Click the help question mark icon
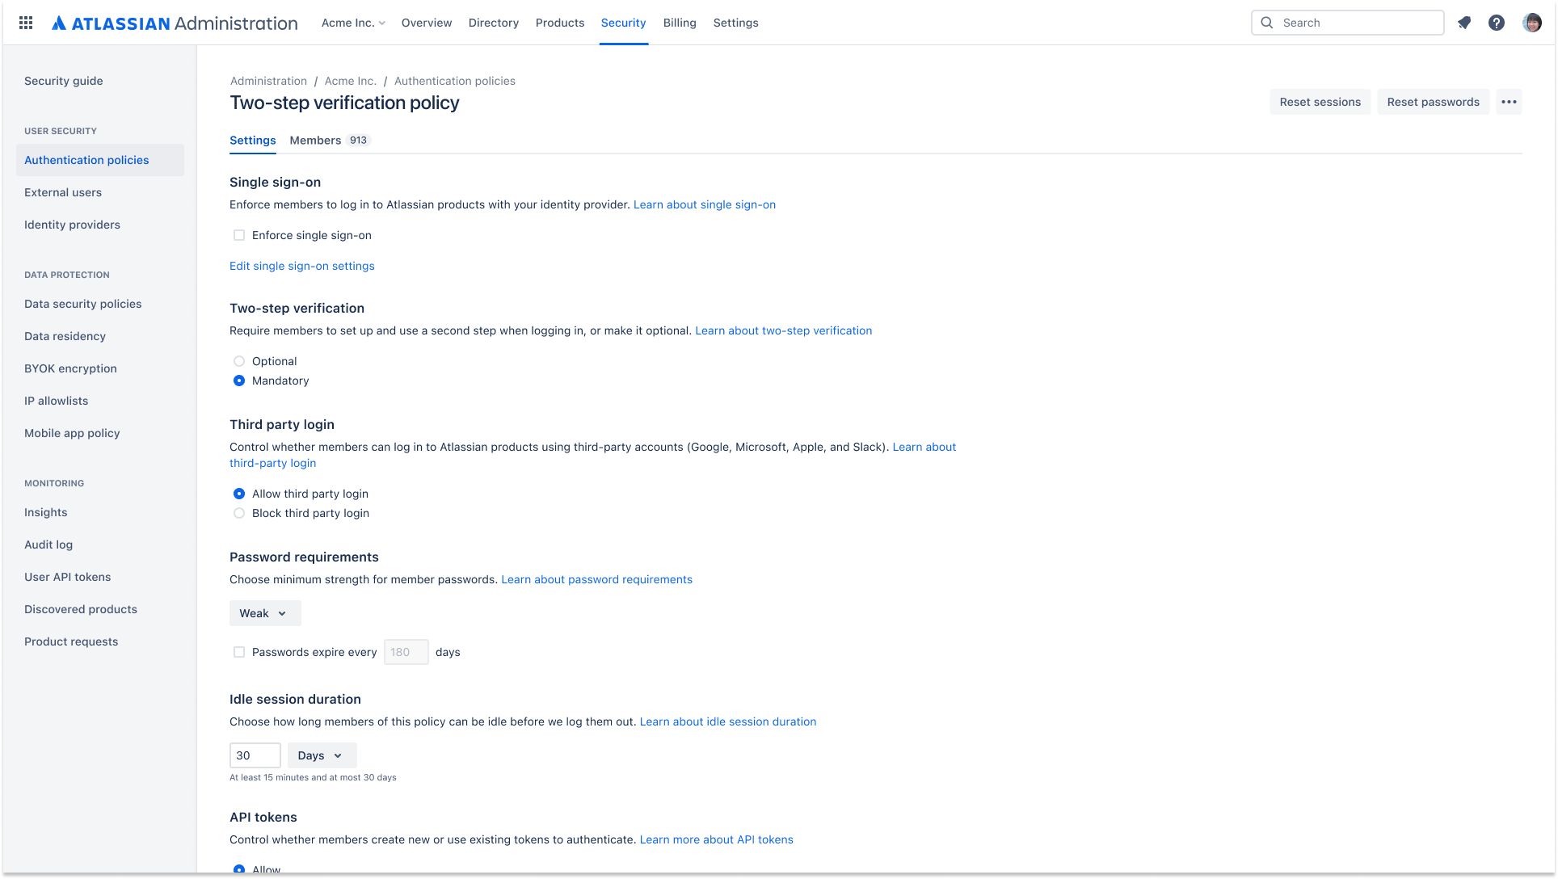The image size is (1558, 879). pos(1496,23)
